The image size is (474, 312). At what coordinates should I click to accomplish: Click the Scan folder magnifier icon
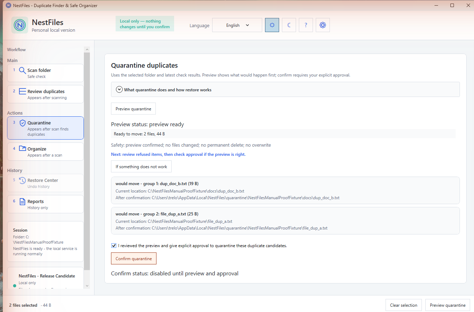(22, 70)
